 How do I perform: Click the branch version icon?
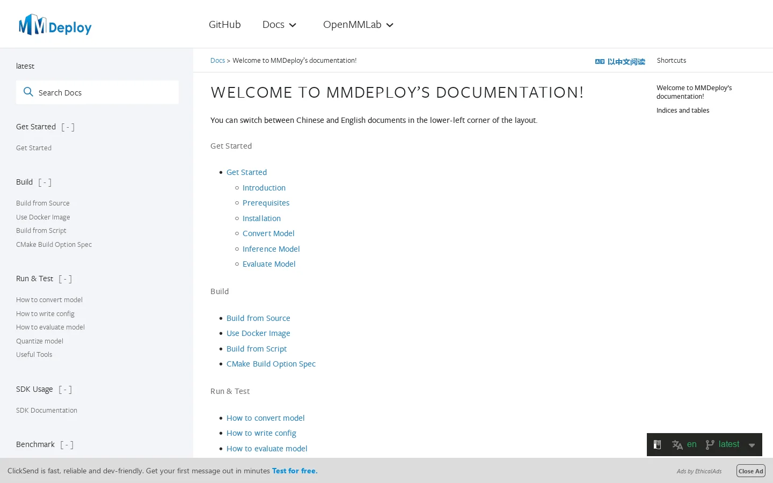tap(710, 445)
